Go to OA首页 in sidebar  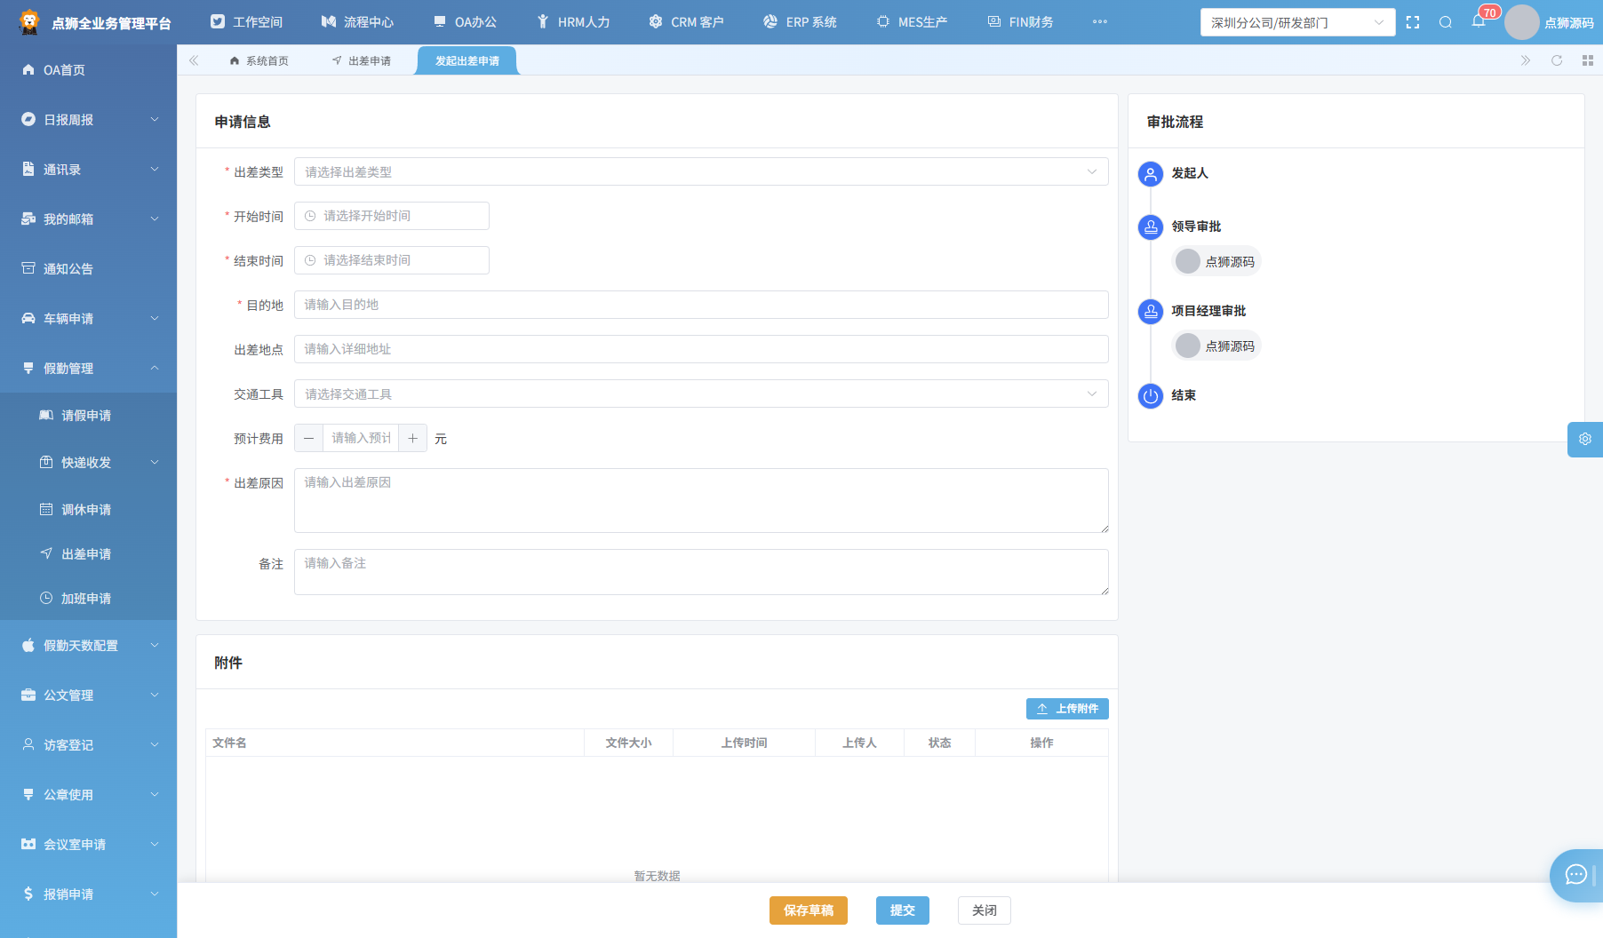[89, 70]
